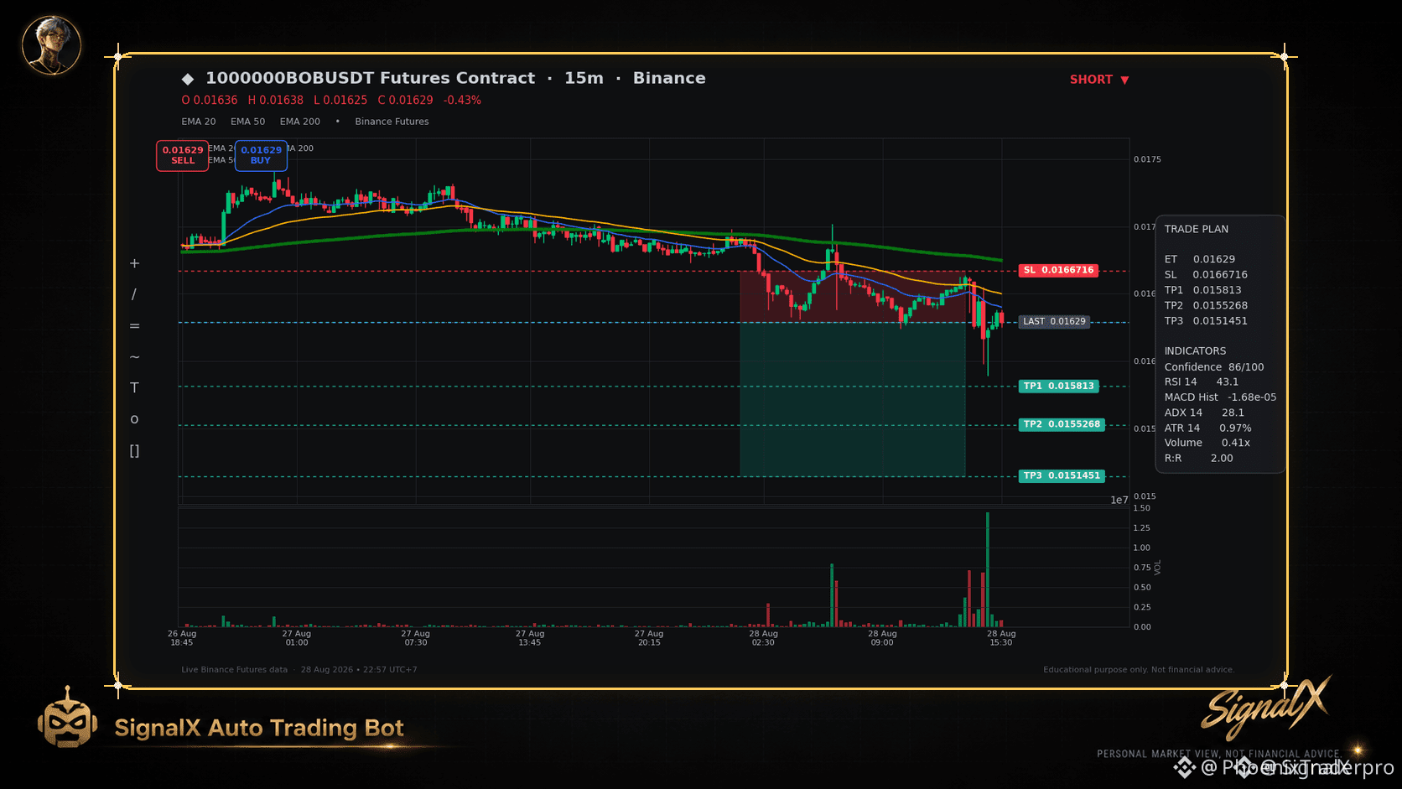1402x789 pixels.
Task: Click the TP1 0.015813 price tag
Action: pyautogui.click(x=1058, y=386)
